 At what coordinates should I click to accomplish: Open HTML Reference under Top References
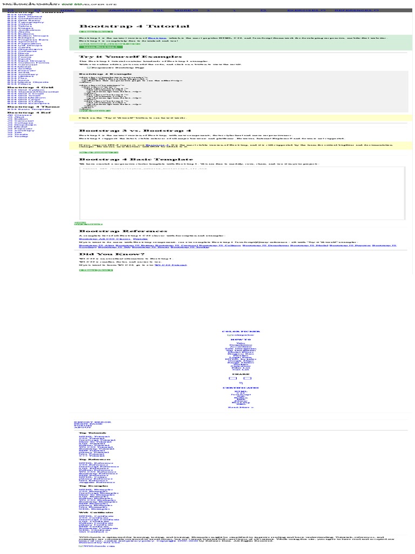pos(96,463)
